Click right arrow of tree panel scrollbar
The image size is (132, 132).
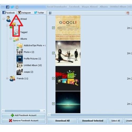44,111
